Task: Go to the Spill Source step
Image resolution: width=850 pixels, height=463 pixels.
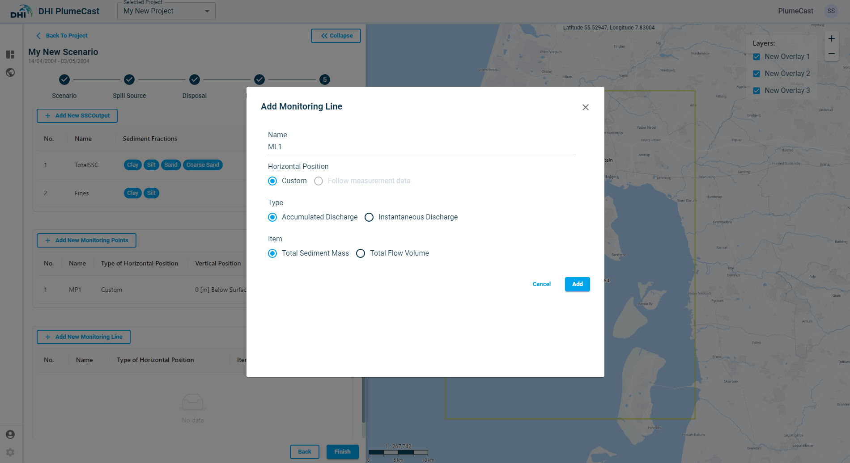Action: (x=129, y=80)
